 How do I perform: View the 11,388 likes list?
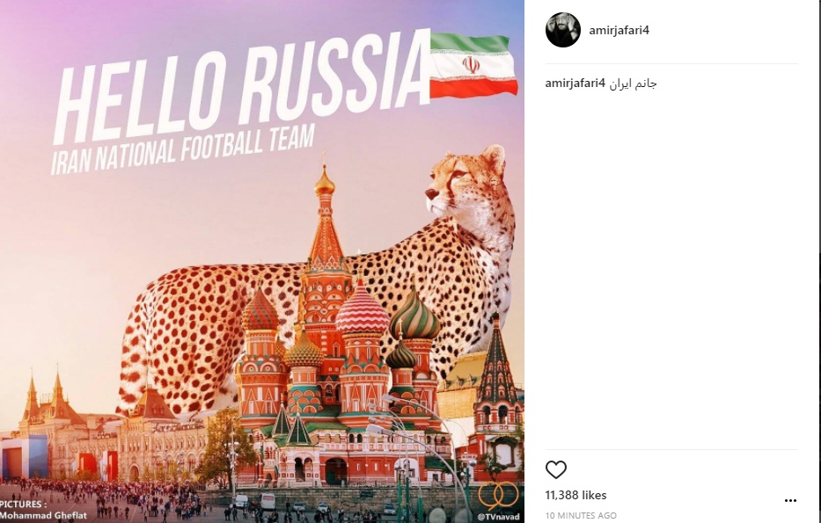[x=575, y=495]
